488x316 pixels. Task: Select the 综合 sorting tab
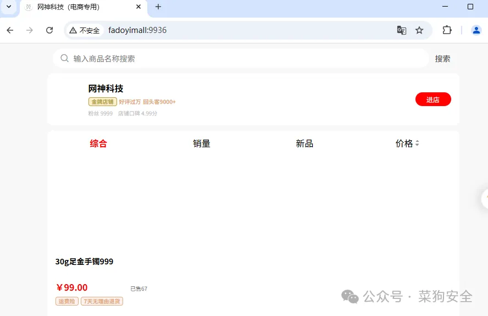pyautogui.click(x=98, y=143)
